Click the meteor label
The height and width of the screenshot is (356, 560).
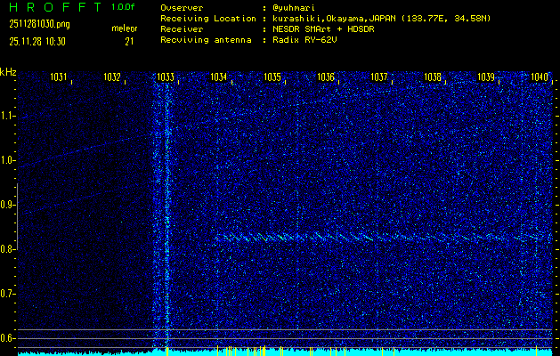click(x=125, y=28)
